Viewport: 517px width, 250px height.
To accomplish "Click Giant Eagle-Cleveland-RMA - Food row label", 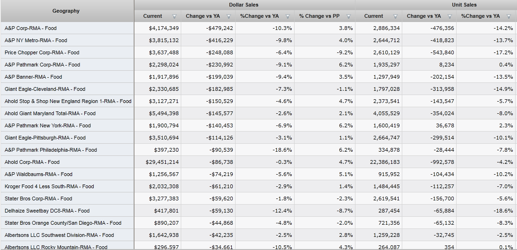I will coord(44,89).
